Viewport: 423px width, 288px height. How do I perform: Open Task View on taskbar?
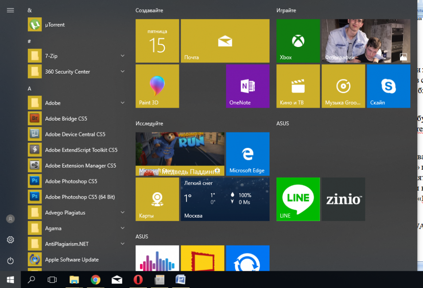pos(52,280)
